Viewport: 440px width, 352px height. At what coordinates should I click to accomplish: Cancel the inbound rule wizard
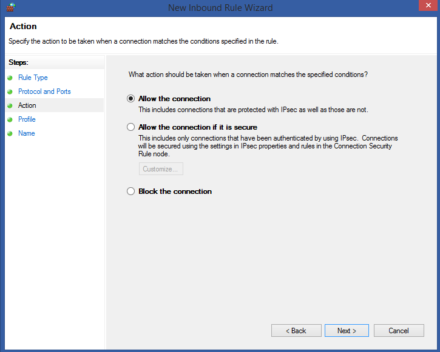(x=399, y=331)
